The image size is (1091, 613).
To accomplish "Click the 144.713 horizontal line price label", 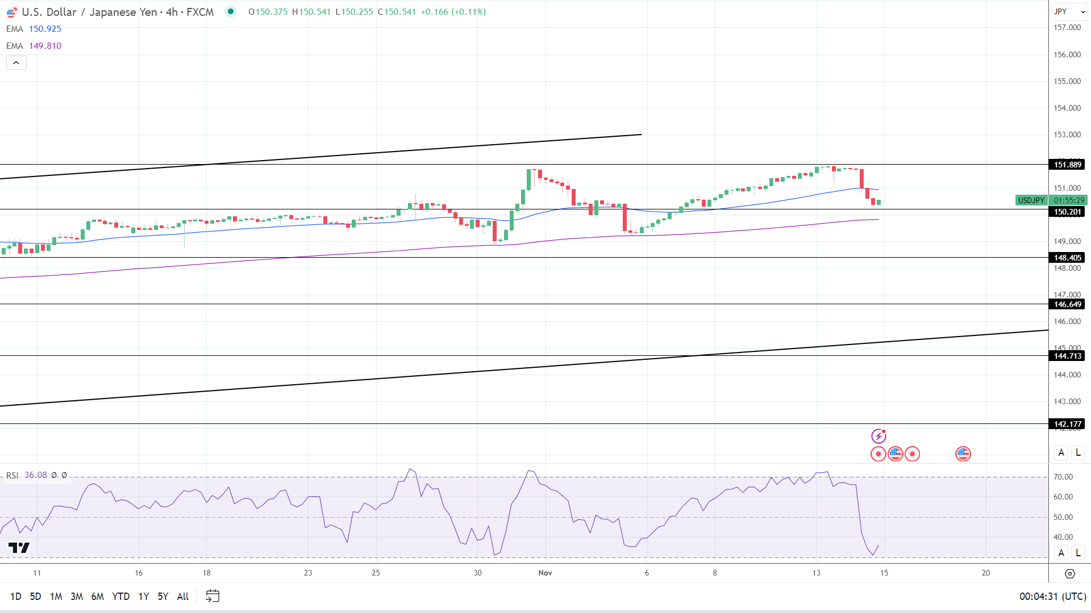I will 1067,356.
